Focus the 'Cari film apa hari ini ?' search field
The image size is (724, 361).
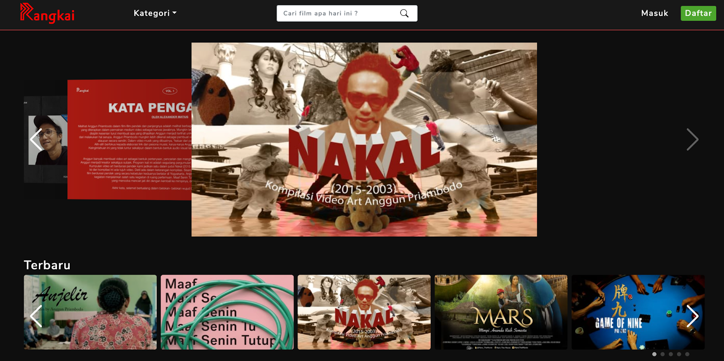[347, 13]
